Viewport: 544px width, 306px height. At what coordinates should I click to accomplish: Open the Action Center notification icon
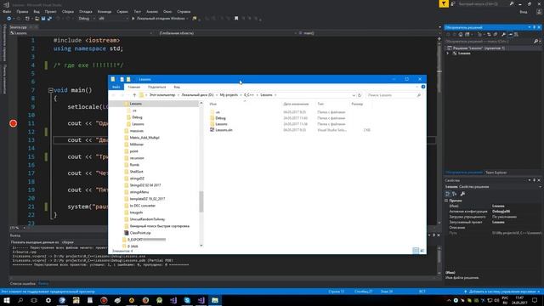[535, 300]
